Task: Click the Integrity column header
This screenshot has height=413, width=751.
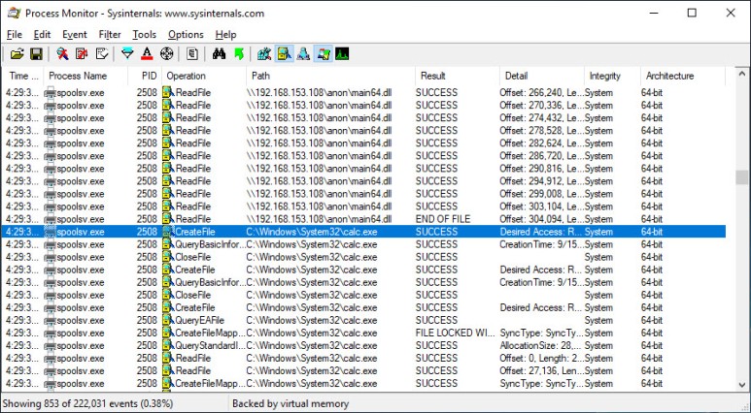Action: pos(612,76)
